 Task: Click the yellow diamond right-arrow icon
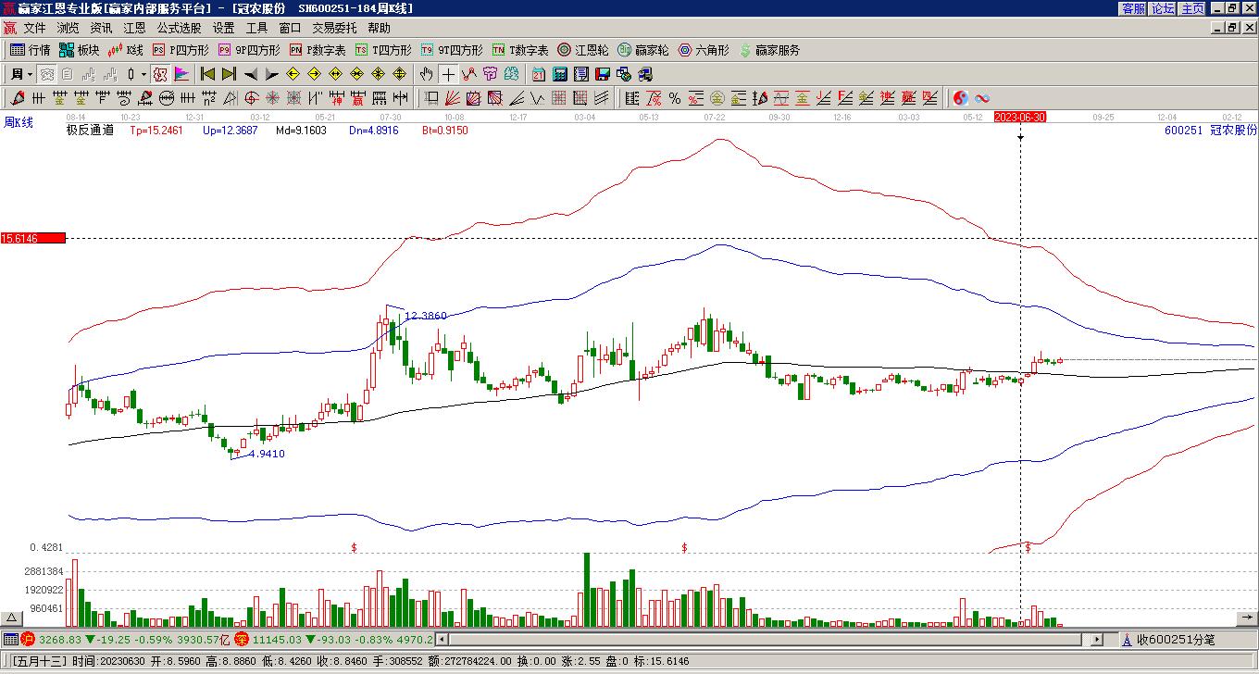[314, 74]
